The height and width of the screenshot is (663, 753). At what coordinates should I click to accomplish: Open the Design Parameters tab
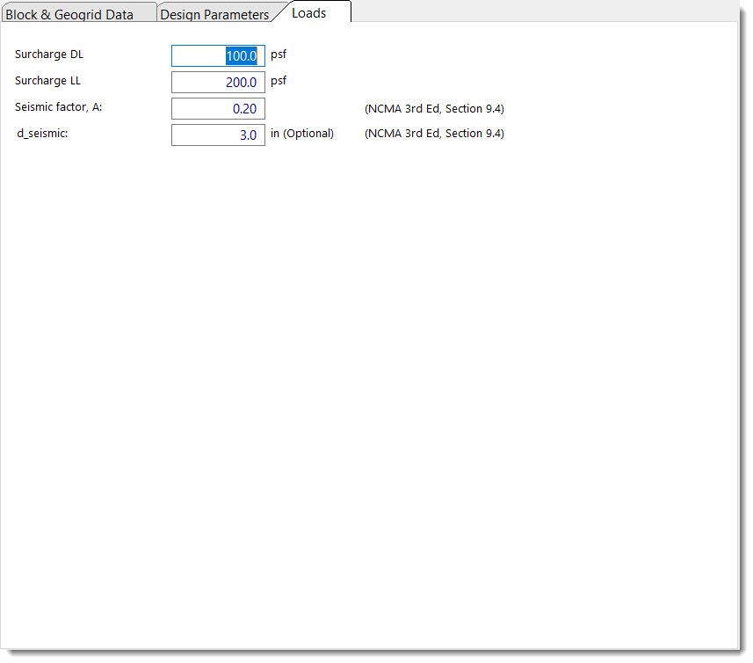point(214,15)
